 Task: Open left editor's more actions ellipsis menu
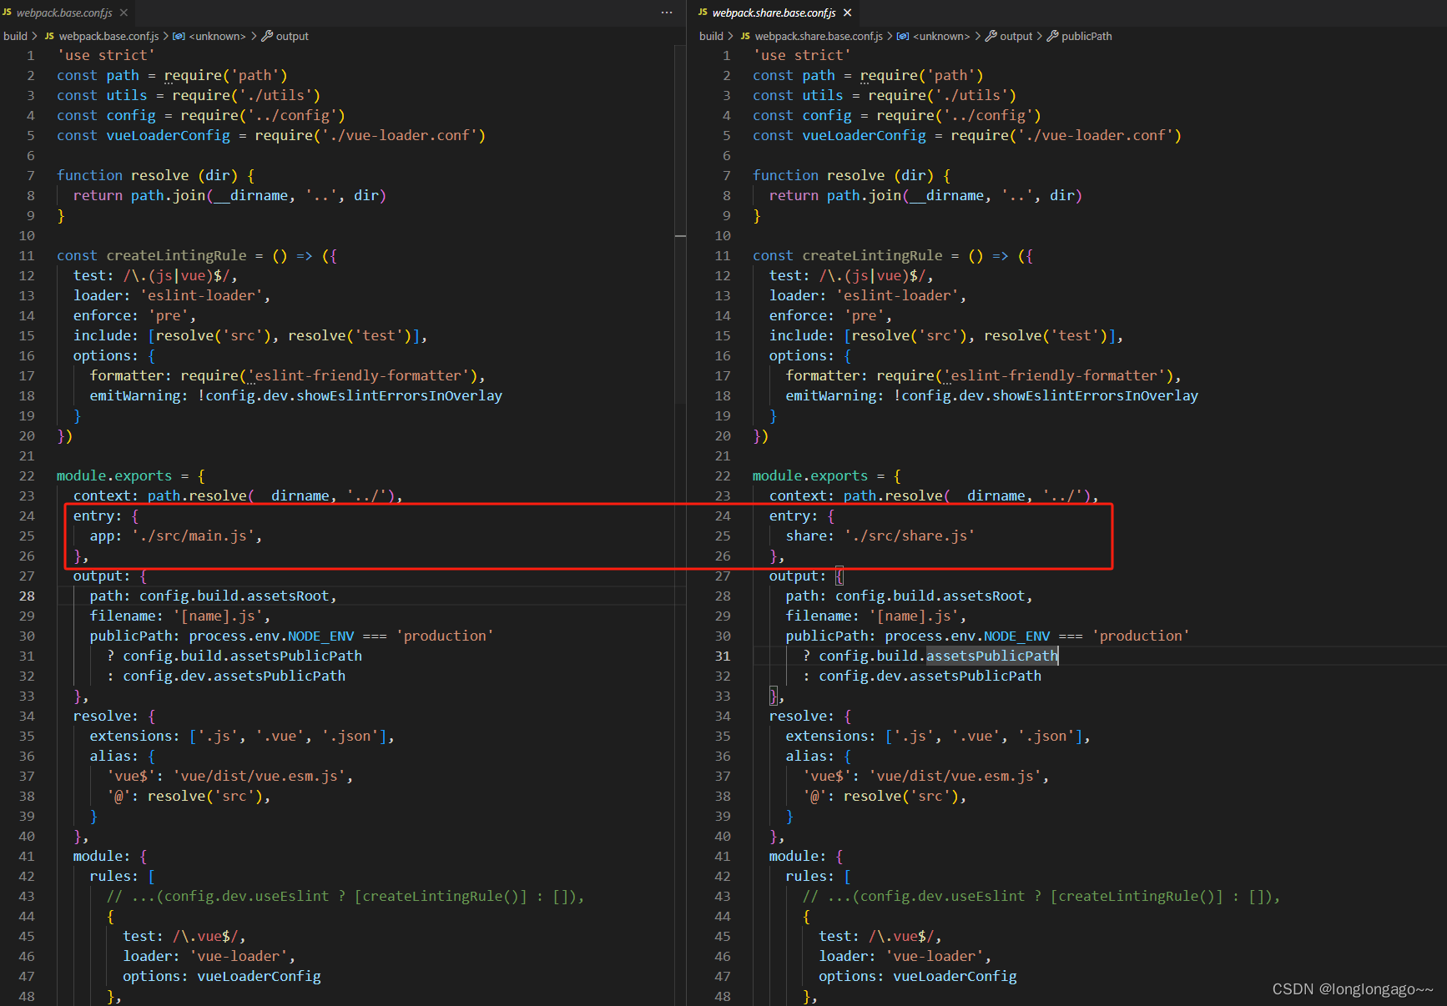coord(666,13)
